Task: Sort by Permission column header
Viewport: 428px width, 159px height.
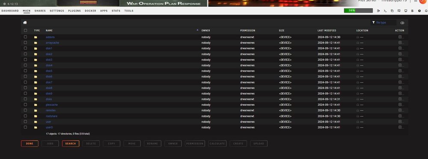Action: 247,30
